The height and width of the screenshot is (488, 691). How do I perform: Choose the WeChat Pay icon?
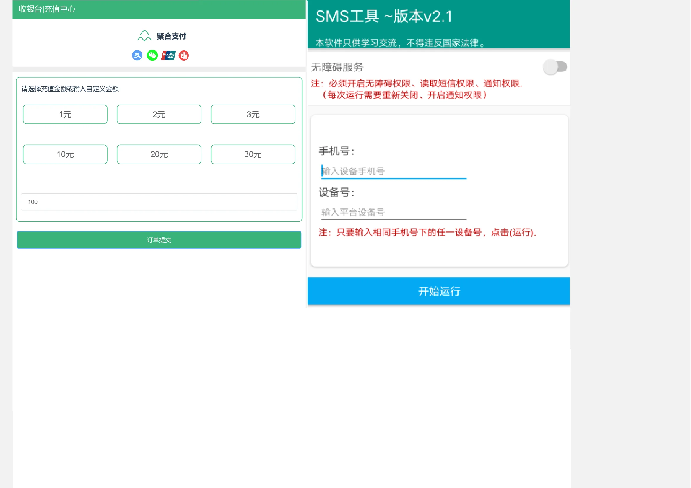(x=152, y=55)
